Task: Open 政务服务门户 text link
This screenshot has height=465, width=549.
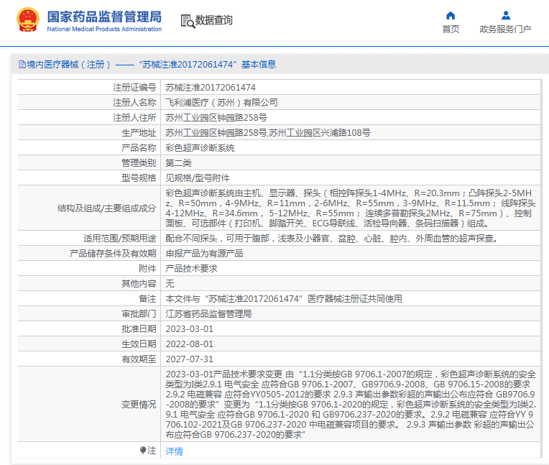Action: pos(505,29)
